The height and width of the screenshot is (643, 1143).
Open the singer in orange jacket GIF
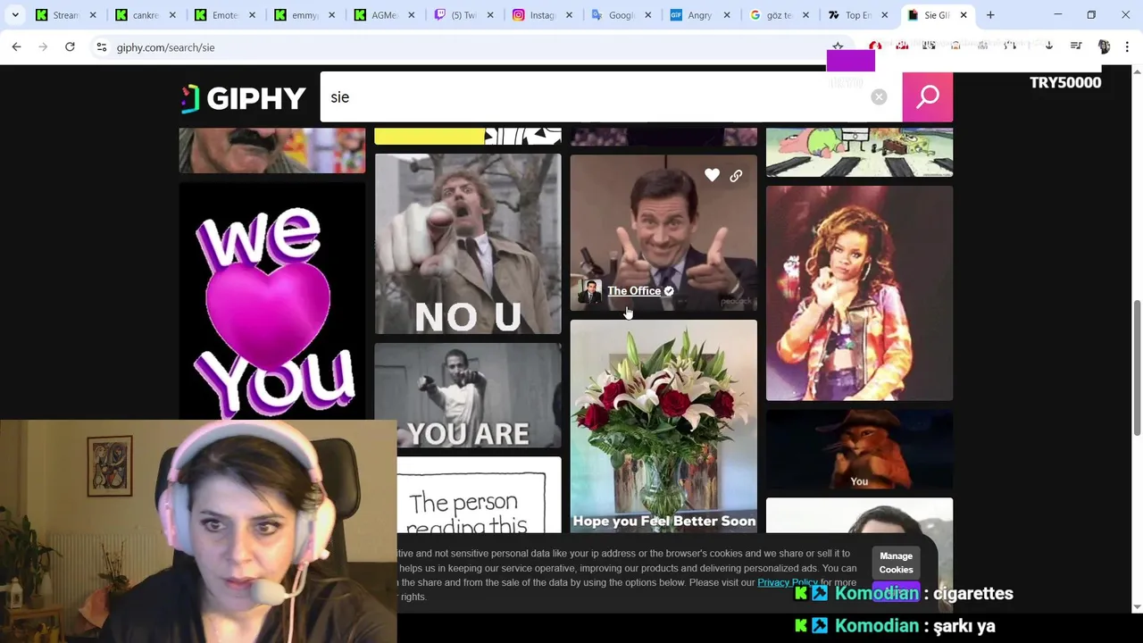(859, 293)
